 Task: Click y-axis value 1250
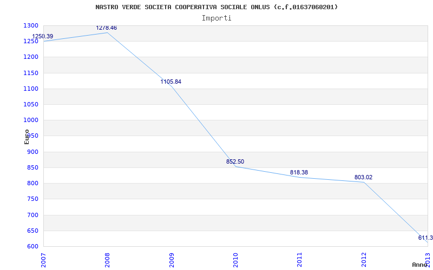click(31, 42)
